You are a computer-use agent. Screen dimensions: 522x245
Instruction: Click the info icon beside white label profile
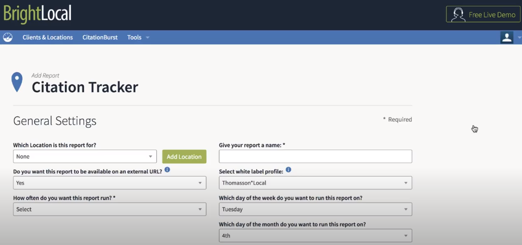click(288, 170)
